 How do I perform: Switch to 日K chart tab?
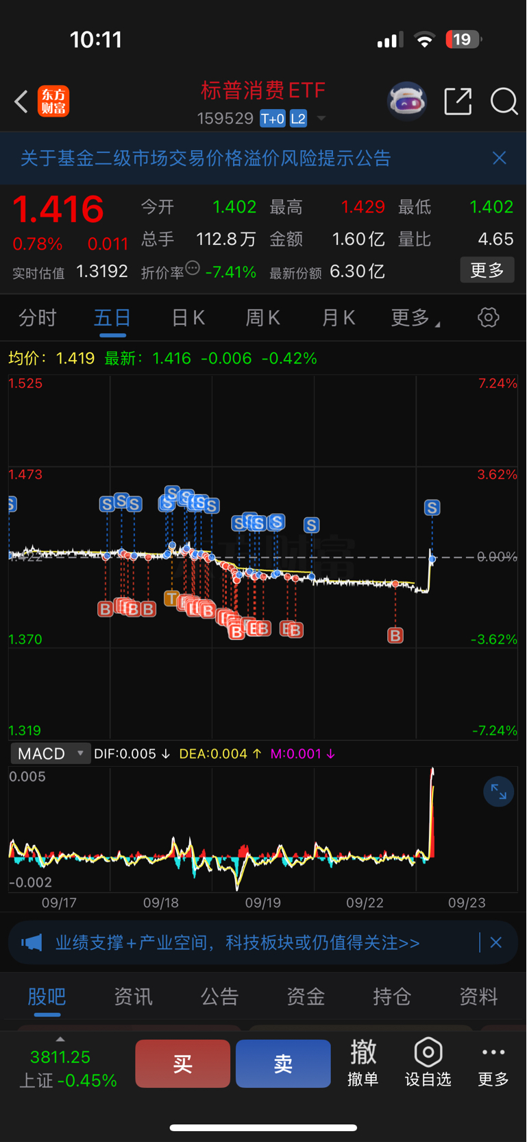click(188, 318)
